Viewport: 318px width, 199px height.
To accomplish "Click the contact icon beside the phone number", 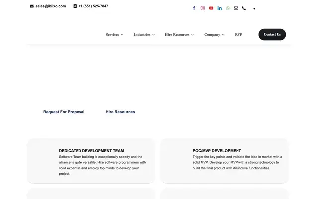I will 75,6.
